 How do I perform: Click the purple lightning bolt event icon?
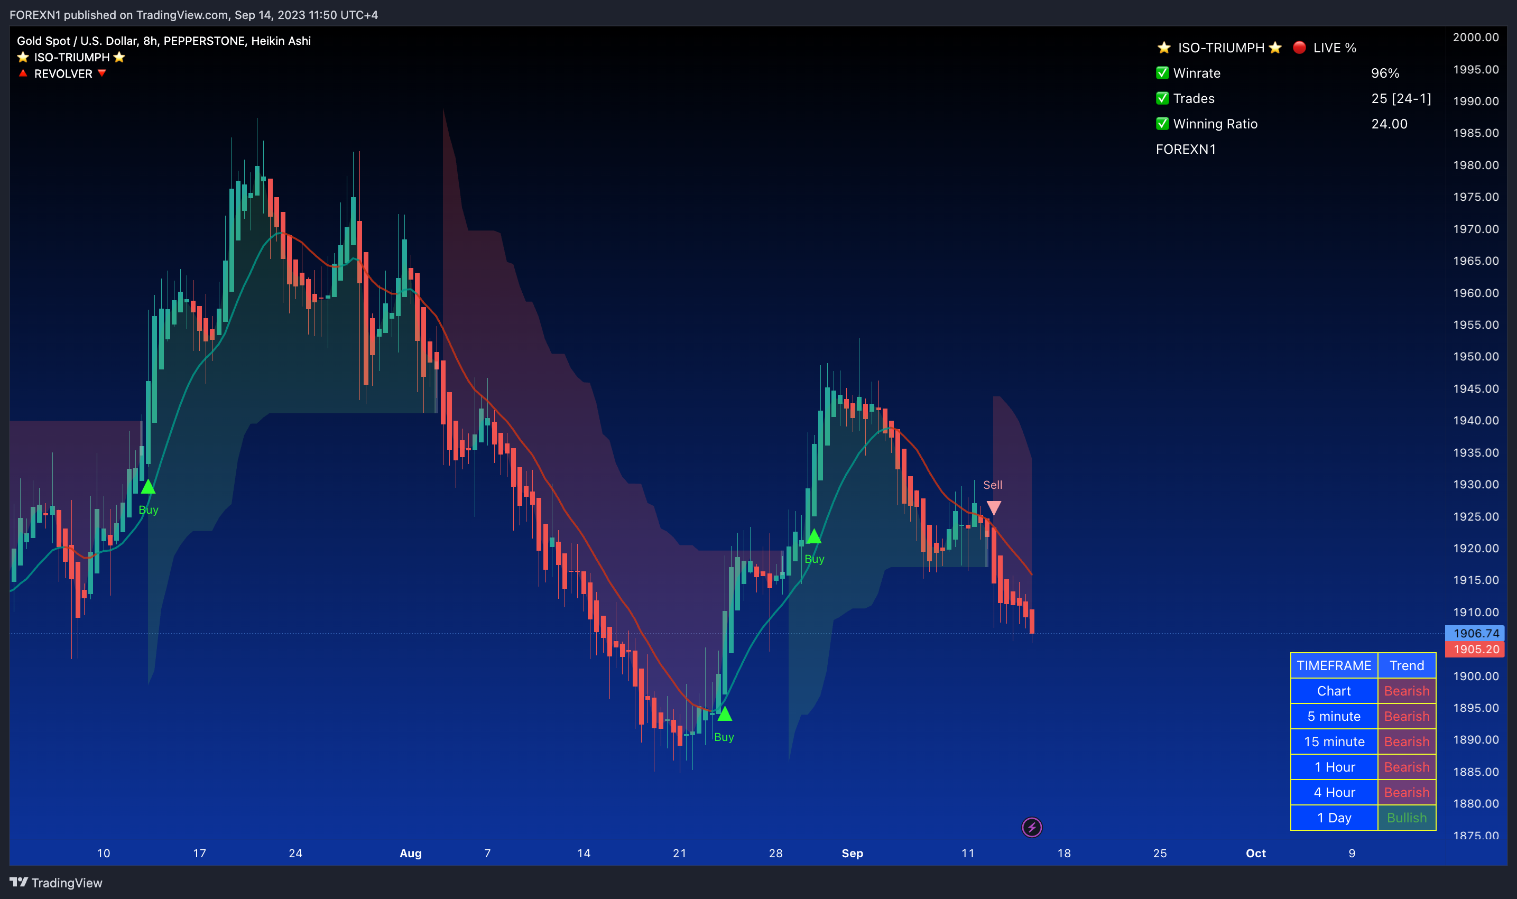coord(1032,827)
